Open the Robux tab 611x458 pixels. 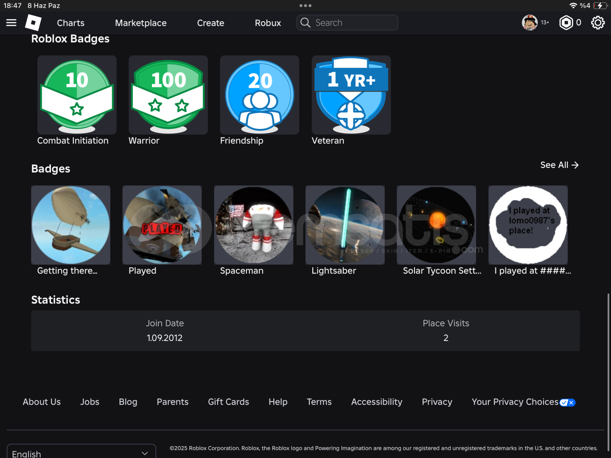(x=268, y=23)
